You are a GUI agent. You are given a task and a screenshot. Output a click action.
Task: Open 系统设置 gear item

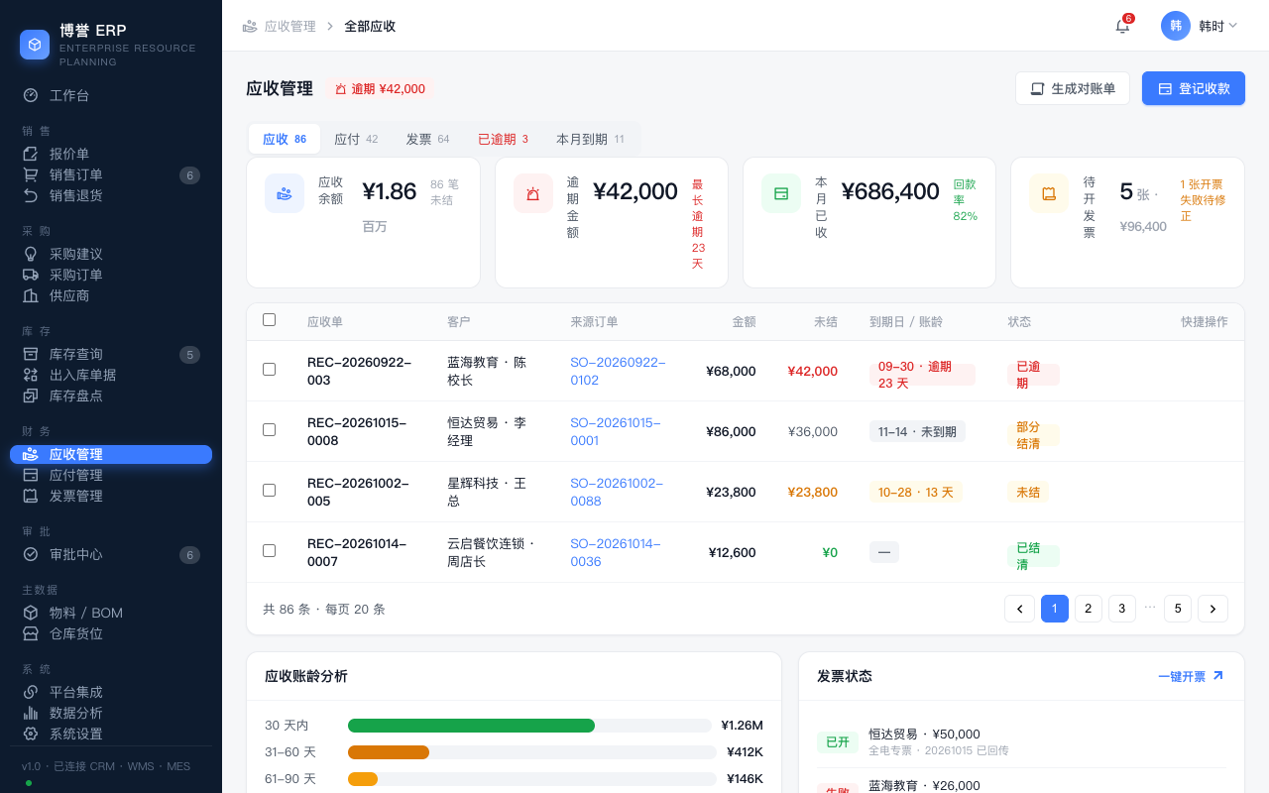[111, 734]
